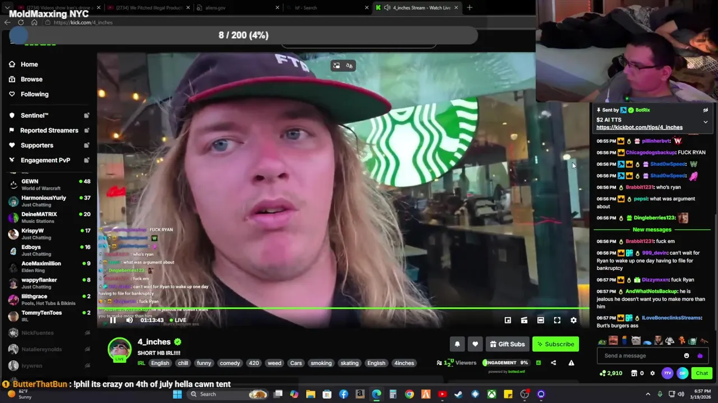The width and height of the screenshot is (718, 403).
Task: Open the tab list dropdown arrow
Action: coord(7,8)
